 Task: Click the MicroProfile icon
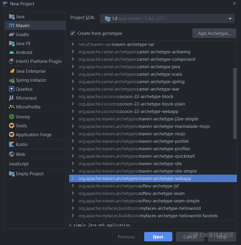12,107
